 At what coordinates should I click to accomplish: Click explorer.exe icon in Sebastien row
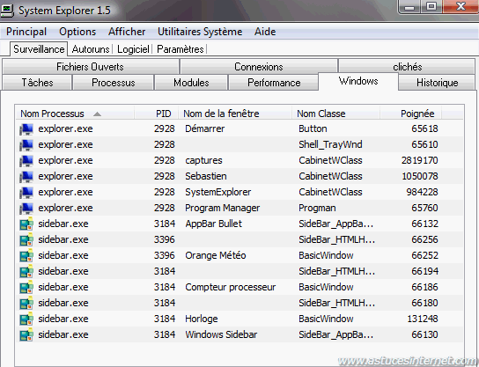pyautogui.click(x=26, y=177)
